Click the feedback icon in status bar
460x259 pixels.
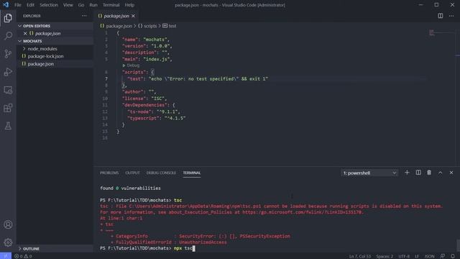(443, 256)
